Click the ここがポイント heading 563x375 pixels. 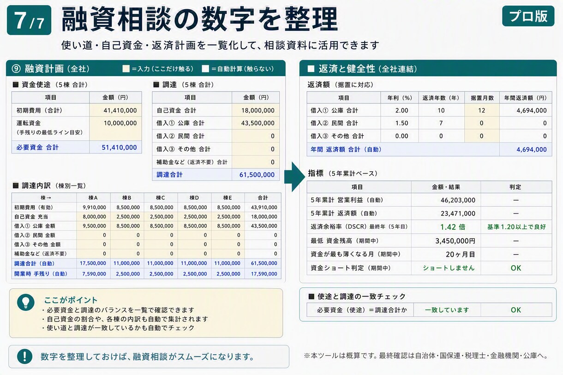tap(71, 300)
